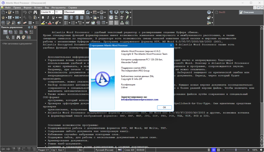Close the control panel sidebar
264x152 pixels.
(35, 27)
